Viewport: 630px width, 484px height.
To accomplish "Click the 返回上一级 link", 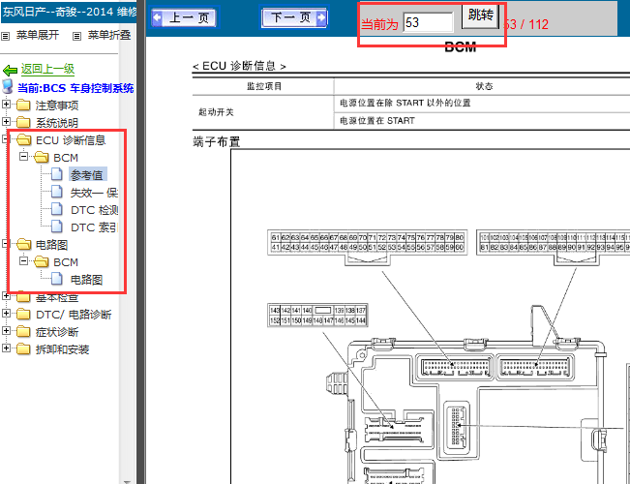I will (47, 69).
